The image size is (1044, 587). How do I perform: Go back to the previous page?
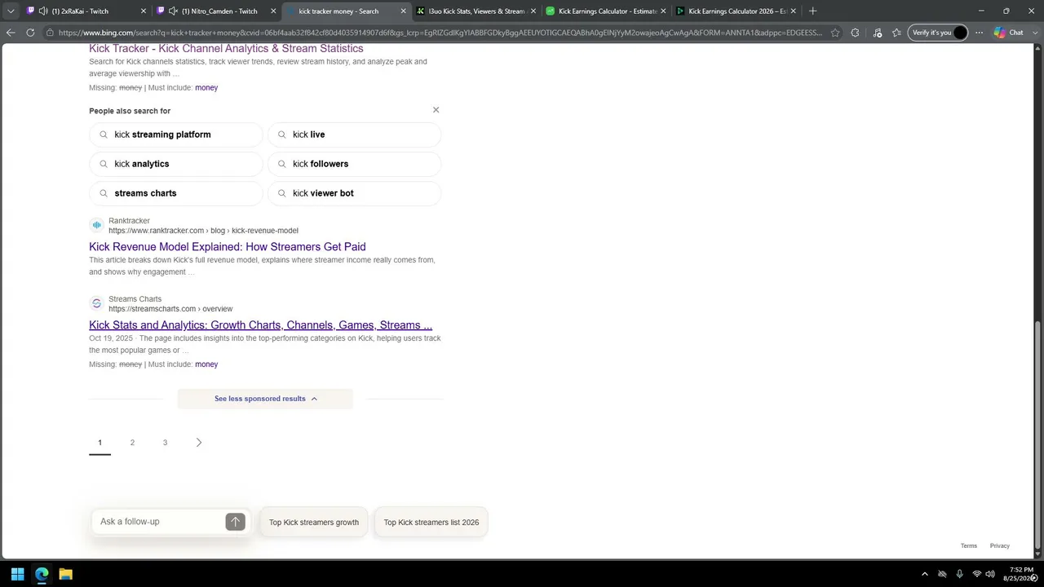(11, 33)
